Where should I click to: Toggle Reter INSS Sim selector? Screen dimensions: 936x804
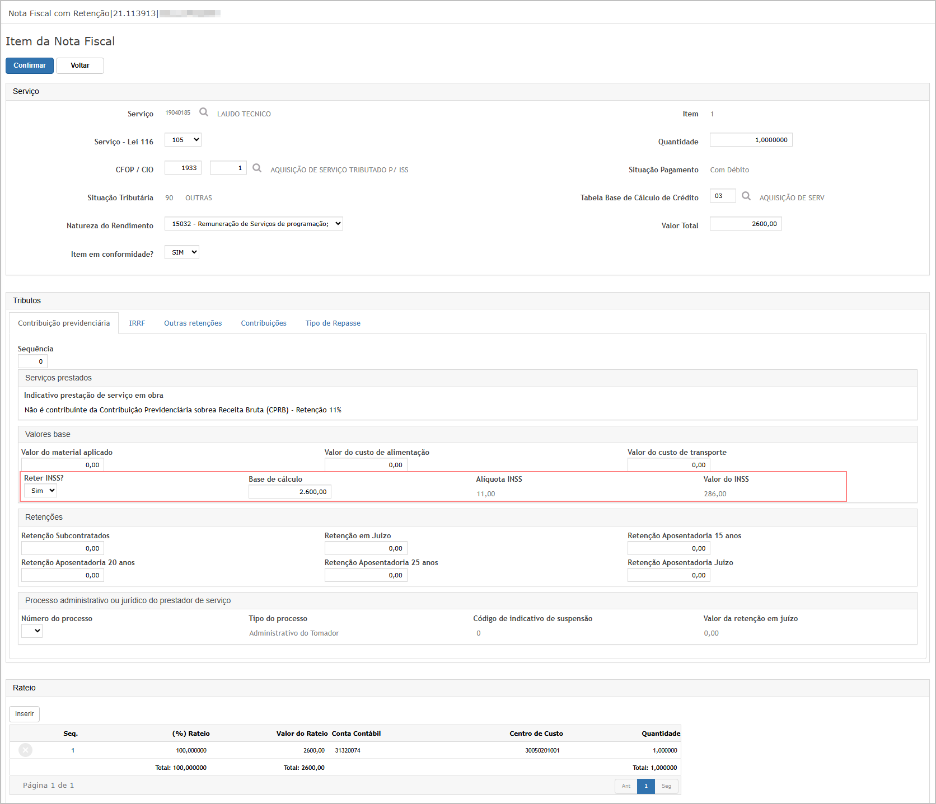pos(40,491)
